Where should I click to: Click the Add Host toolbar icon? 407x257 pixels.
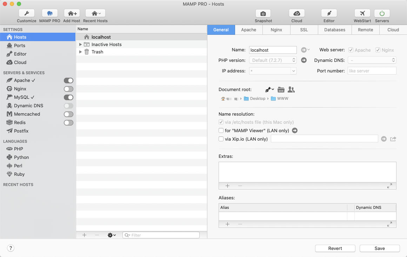click(x=72, y=13)
